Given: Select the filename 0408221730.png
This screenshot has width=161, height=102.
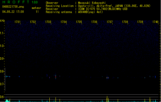Looking at the screenshot, I should (13, 7).
